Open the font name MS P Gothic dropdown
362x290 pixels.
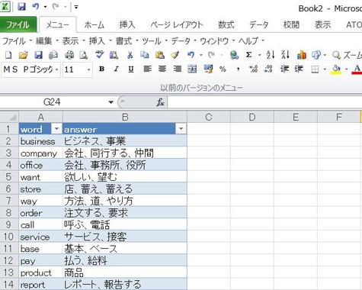click(x=56, y=69)
